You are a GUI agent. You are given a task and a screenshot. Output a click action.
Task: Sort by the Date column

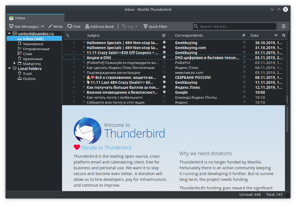click(x=255, y=36)
